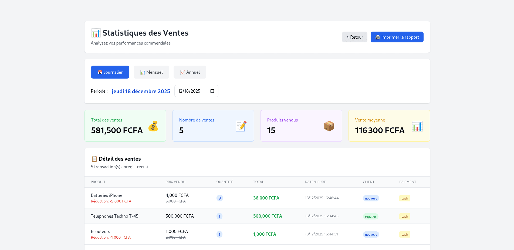The height and width of the screenshot is (250, 514).
Task: Click the Imprimer le rapport button
Action: 397,37
